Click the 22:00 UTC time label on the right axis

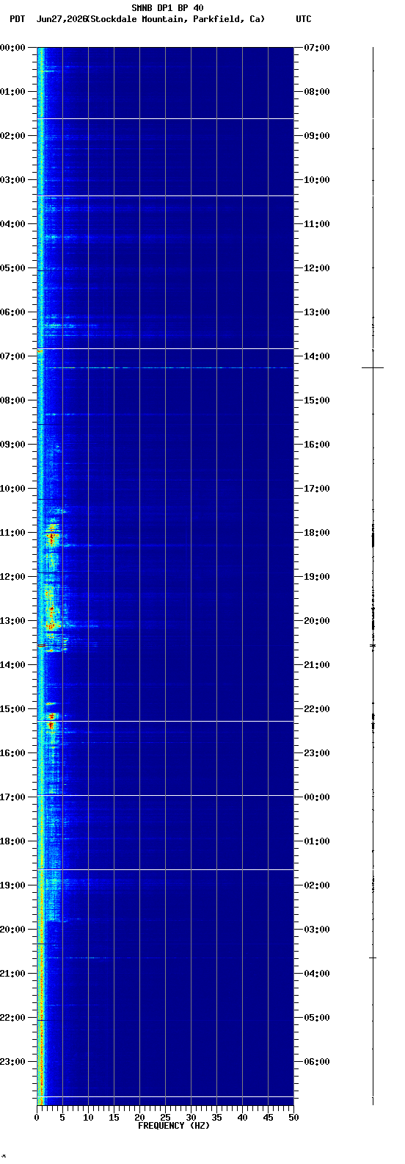(x=316, y=709)
